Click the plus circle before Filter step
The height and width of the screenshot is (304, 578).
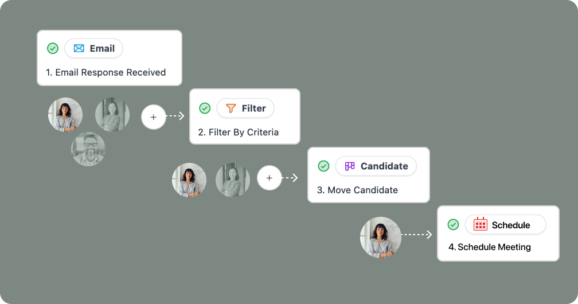pos(153,117)
